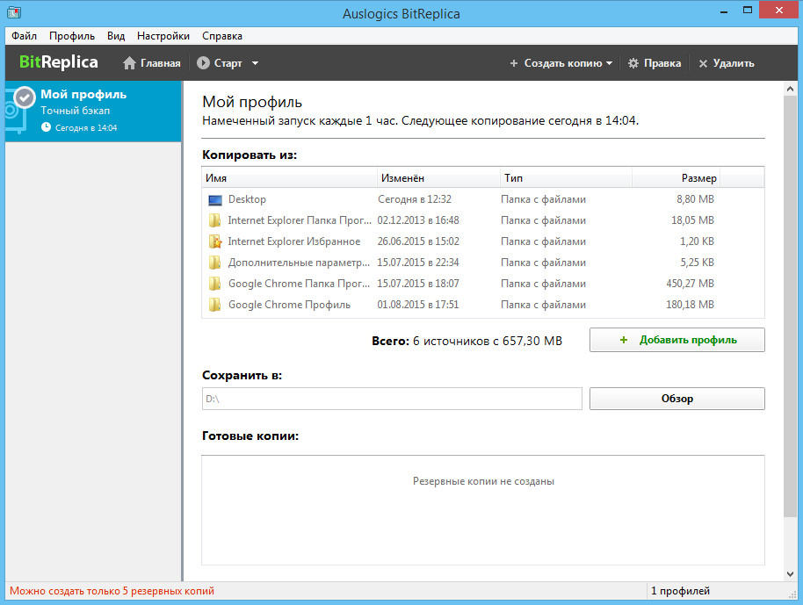The width and height of the screenshot is (803, 605).
Task: Click Google Chrome Профиль folder icon
Action: pyautogui.click(x=214, y=305)
